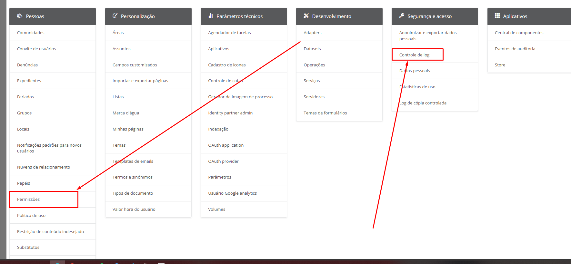571x264 pixels.
Task: Select Temas de formulários
Action: [325, 113]
